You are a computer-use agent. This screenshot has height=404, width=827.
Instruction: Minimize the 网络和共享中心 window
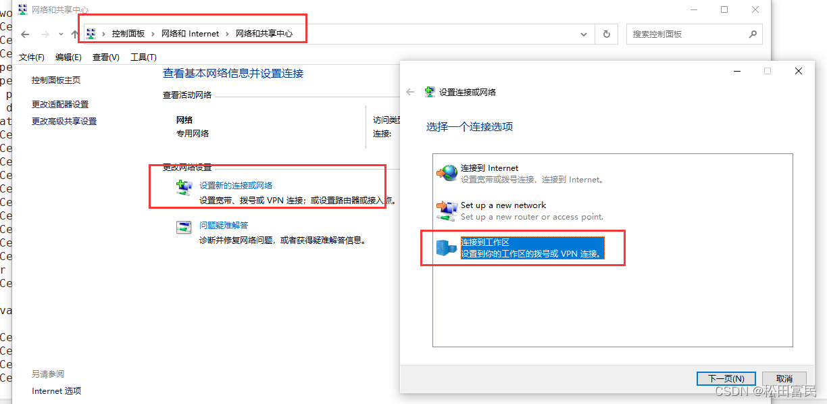(x=693, y=9)
